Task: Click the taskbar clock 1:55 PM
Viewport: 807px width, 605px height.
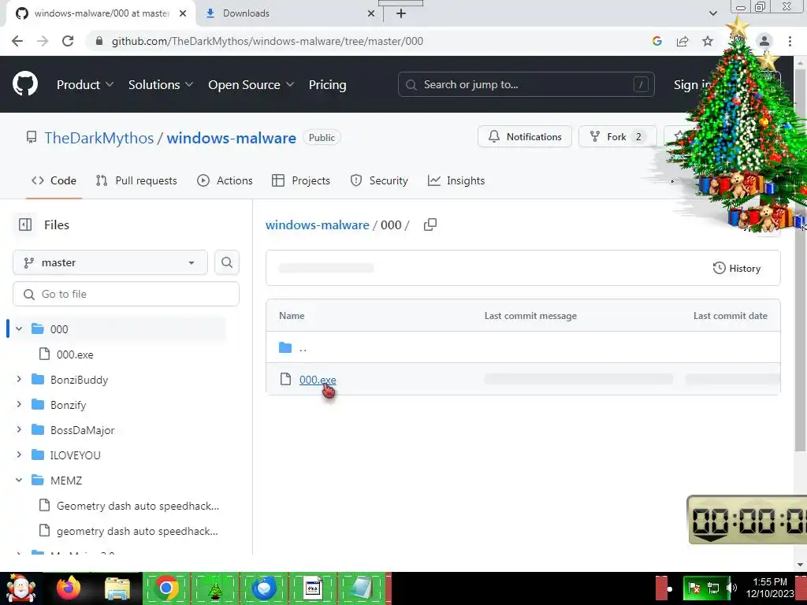Action: [x=770, y=588]
